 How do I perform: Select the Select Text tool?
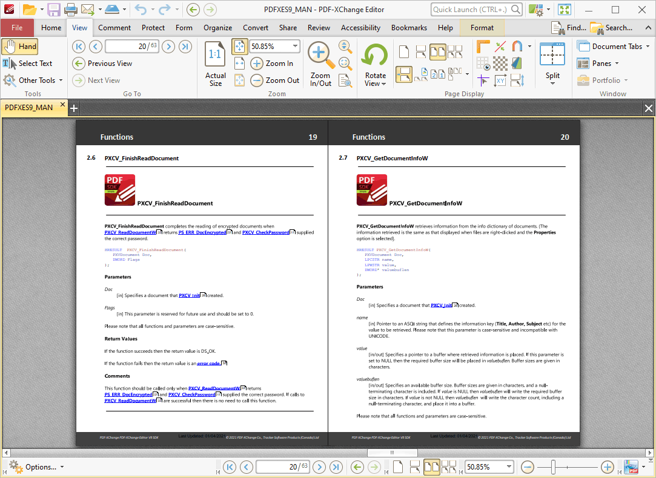pyautogui.click(x=28, y=63)
